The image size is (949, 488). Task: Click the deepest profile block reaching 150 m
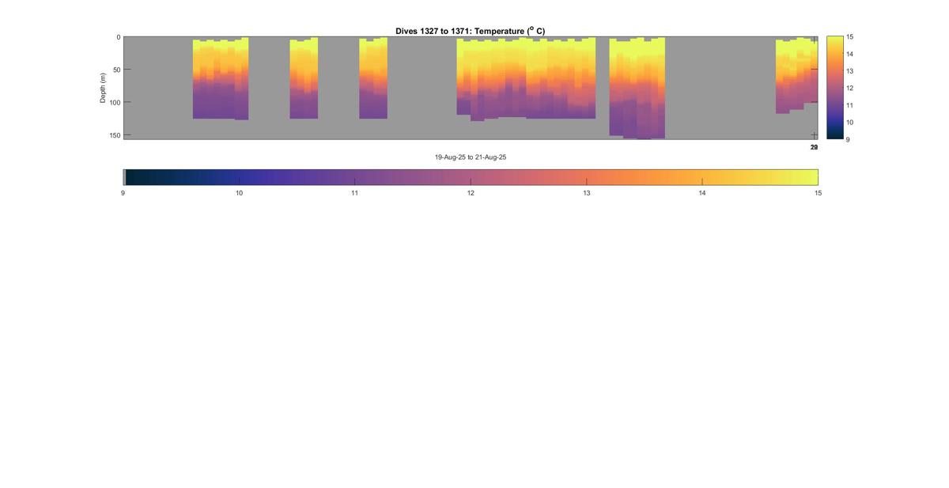pyautogui.click(x=637, y=89)
